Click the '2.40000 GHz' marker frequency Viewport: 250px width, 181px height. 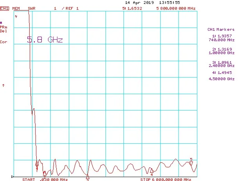click(221, 66)
